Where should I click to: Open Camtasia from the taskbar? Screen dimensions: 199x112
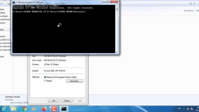(54, 109)
